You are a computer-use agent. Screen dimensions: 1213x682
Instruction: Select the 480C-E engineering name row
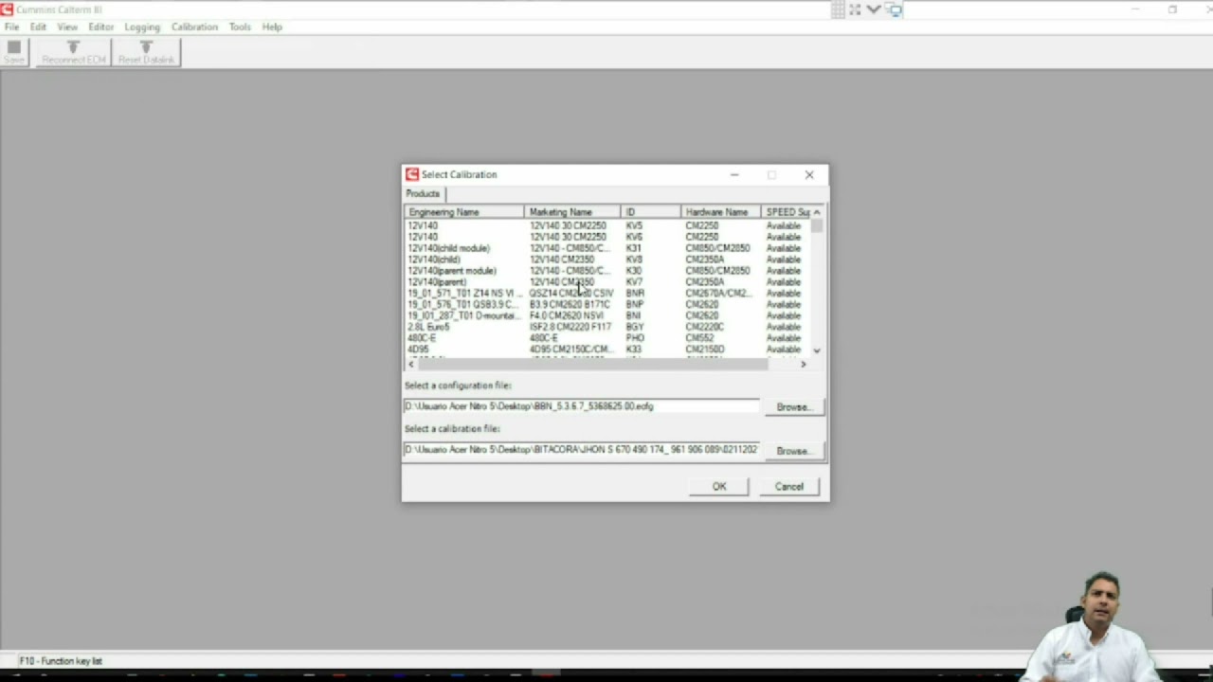607,338
